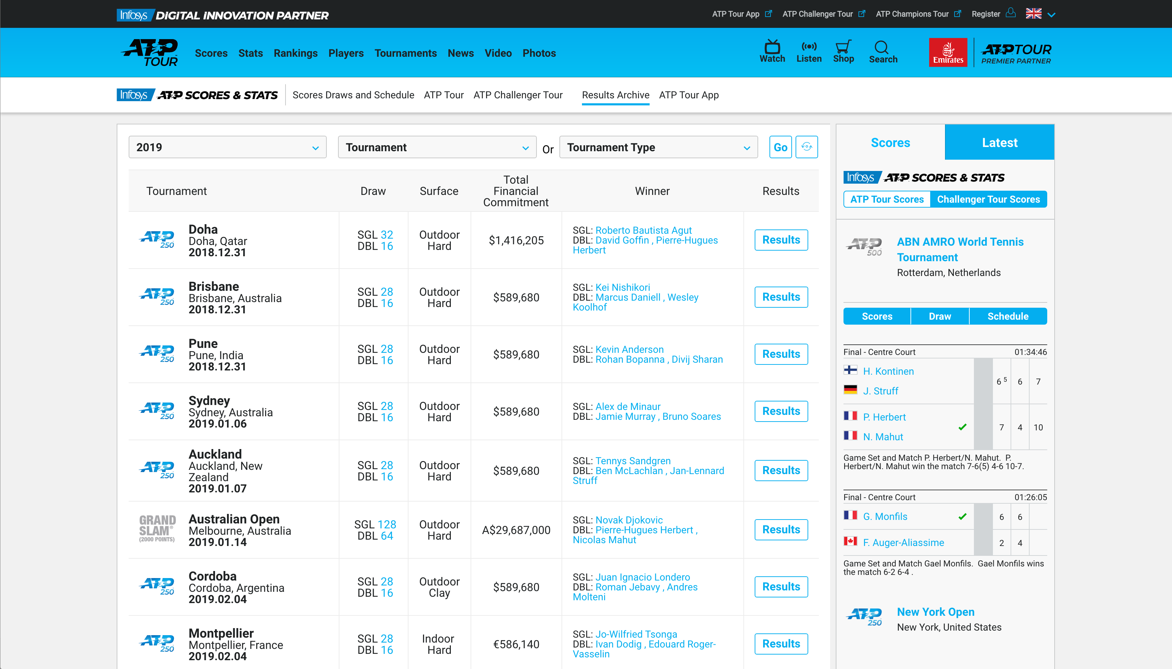Click Doha singles draw size 32
1172x669 pixels.
point(387,235)
